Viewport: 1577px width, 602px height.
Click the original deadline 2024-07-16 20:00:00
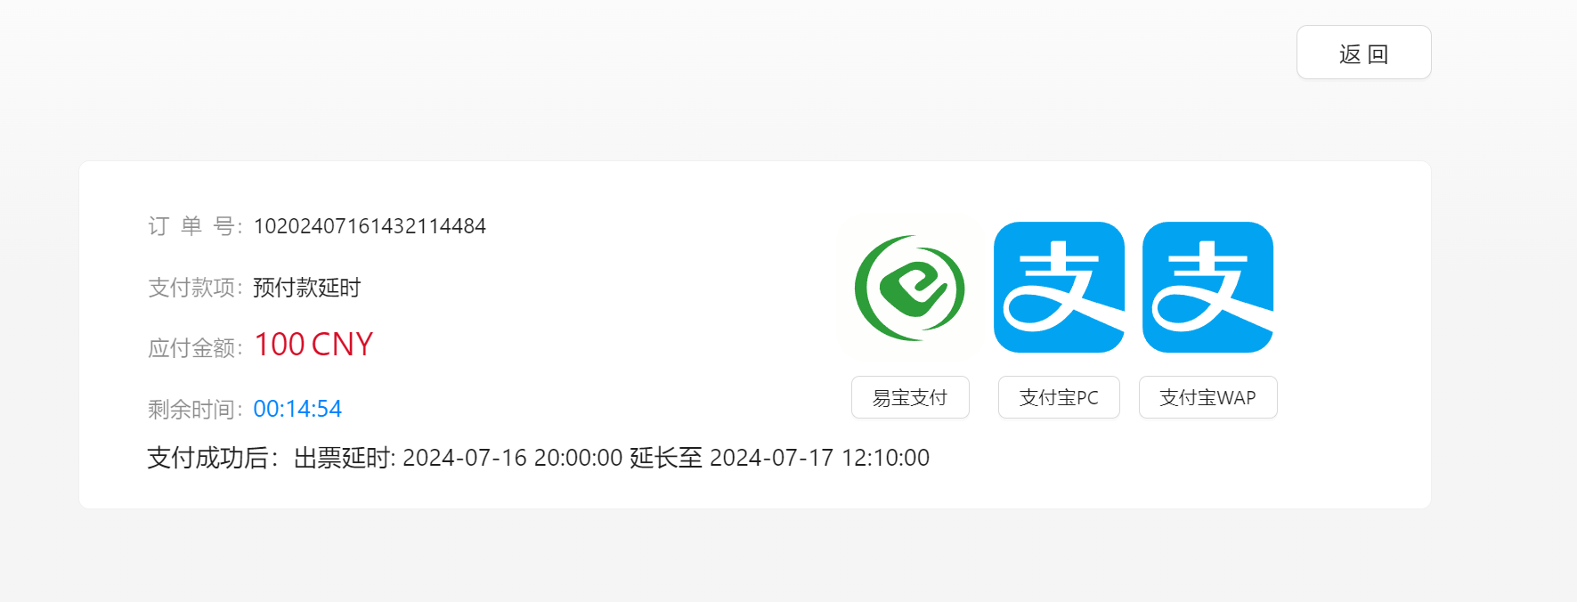pyautogui.click(x=513, y=458)
